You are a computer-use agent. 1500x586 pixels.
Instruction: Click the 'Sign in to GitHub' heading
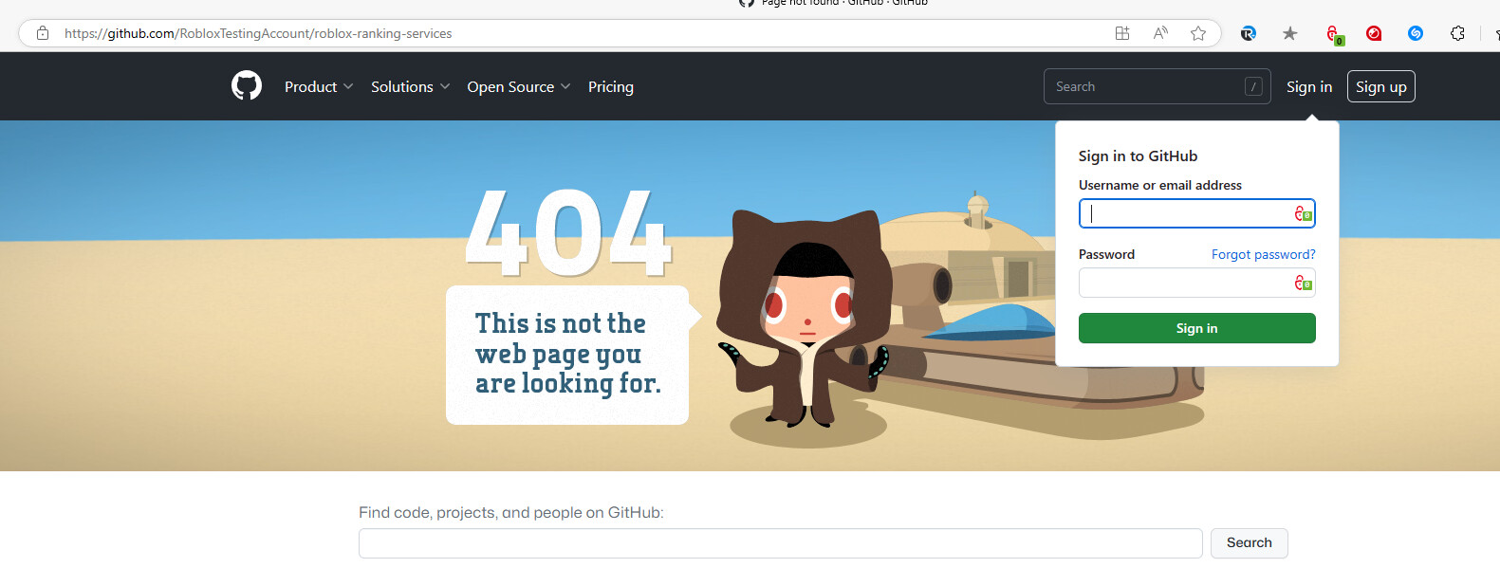click(x=1138, y=156)
